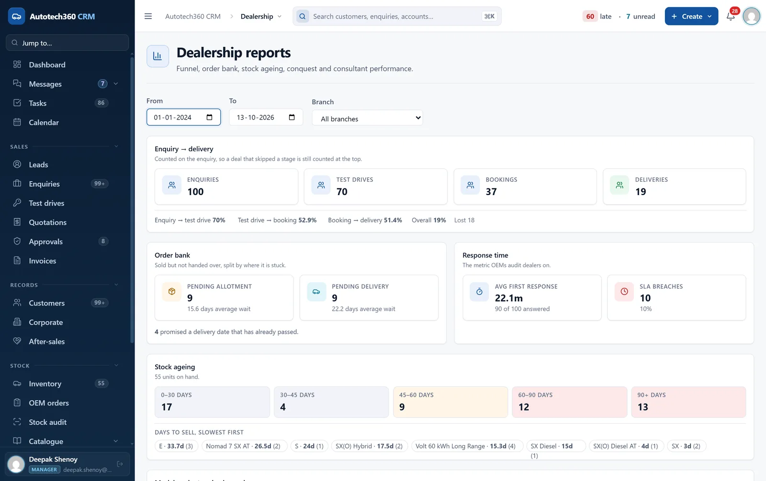Viewport: 766px width, 481px height.
Task: Click the 7 unread indicator
Action: [641, 16]
